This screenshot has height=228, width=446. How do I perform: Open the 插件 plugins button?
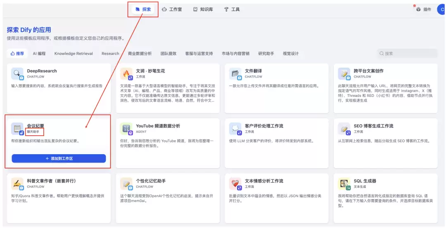click(424, 9)
